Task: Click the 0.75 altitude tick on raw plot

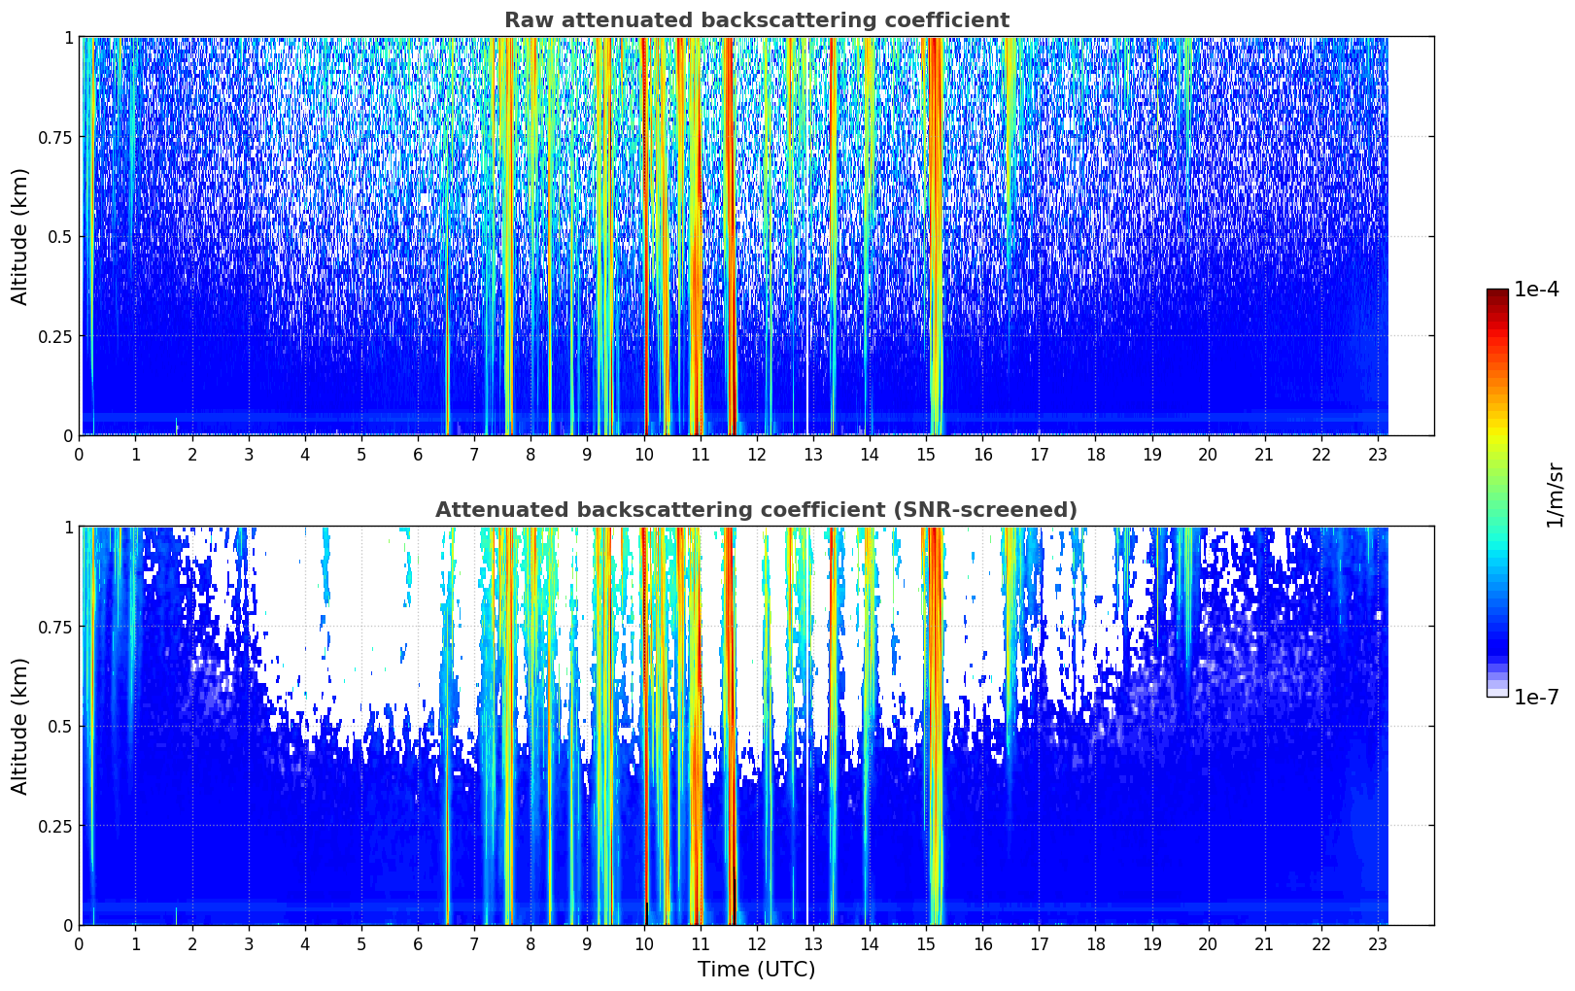Action: point(56,137)
